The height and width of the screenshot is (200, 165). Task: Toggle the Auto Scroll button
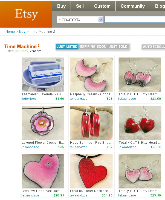[154, 47]
